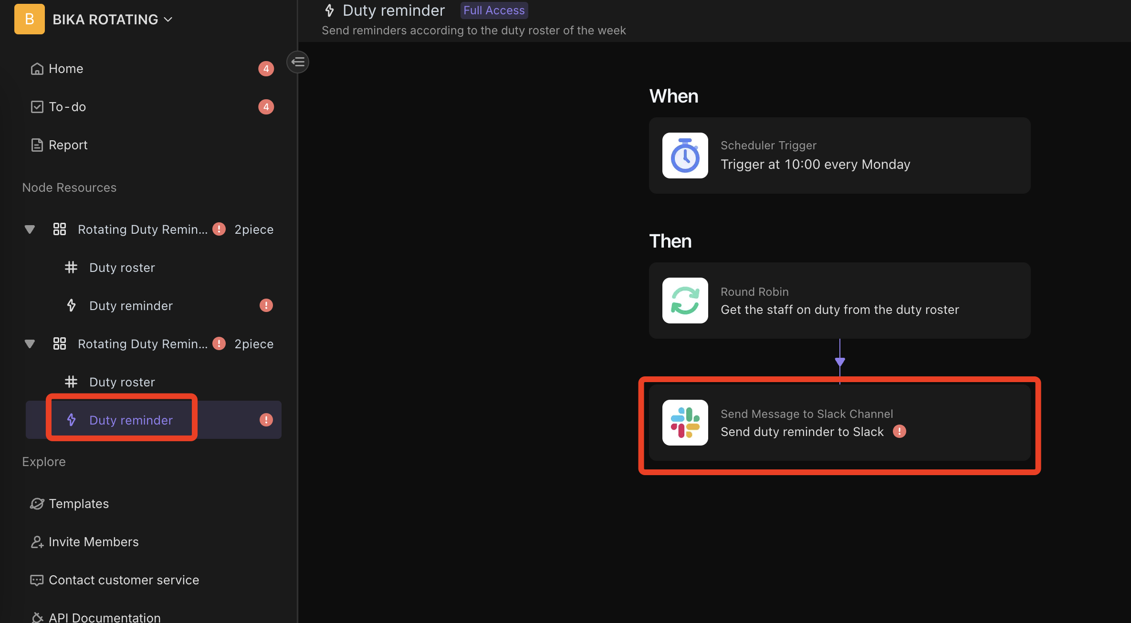This screenshot has width=1131, height=623.
Task: Click the Templates explore icon
Action: (x=37, y=502)
